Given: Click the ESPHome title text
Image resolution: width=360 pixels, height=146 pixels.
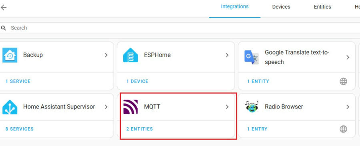Looking at the screenshot, I should [x=157, y=55].
